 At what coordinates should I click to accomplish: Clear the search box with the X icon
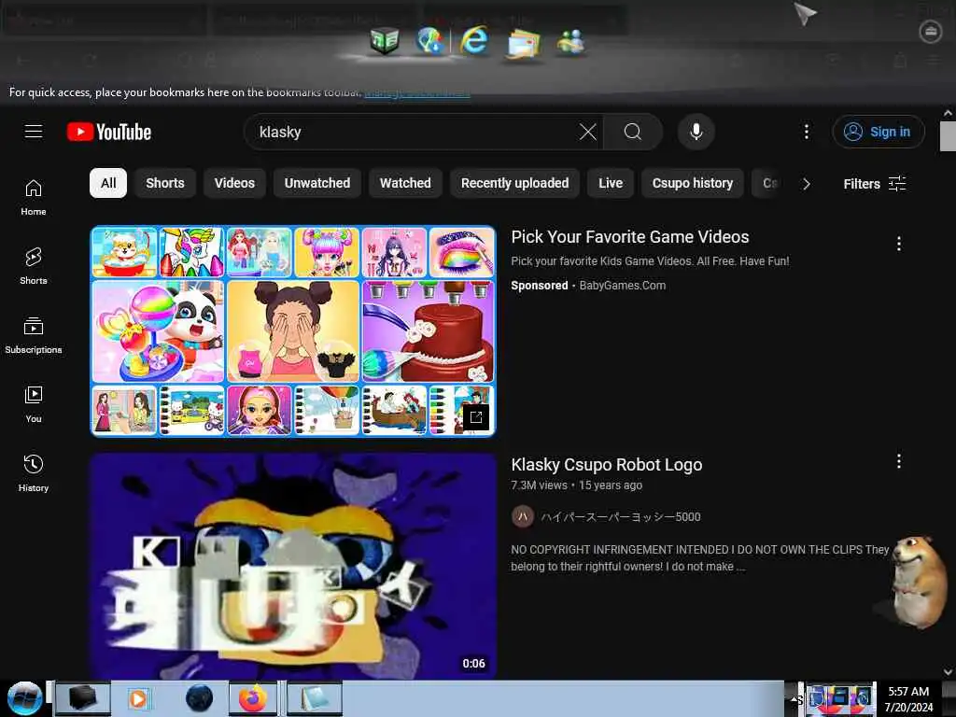(588, 132)
